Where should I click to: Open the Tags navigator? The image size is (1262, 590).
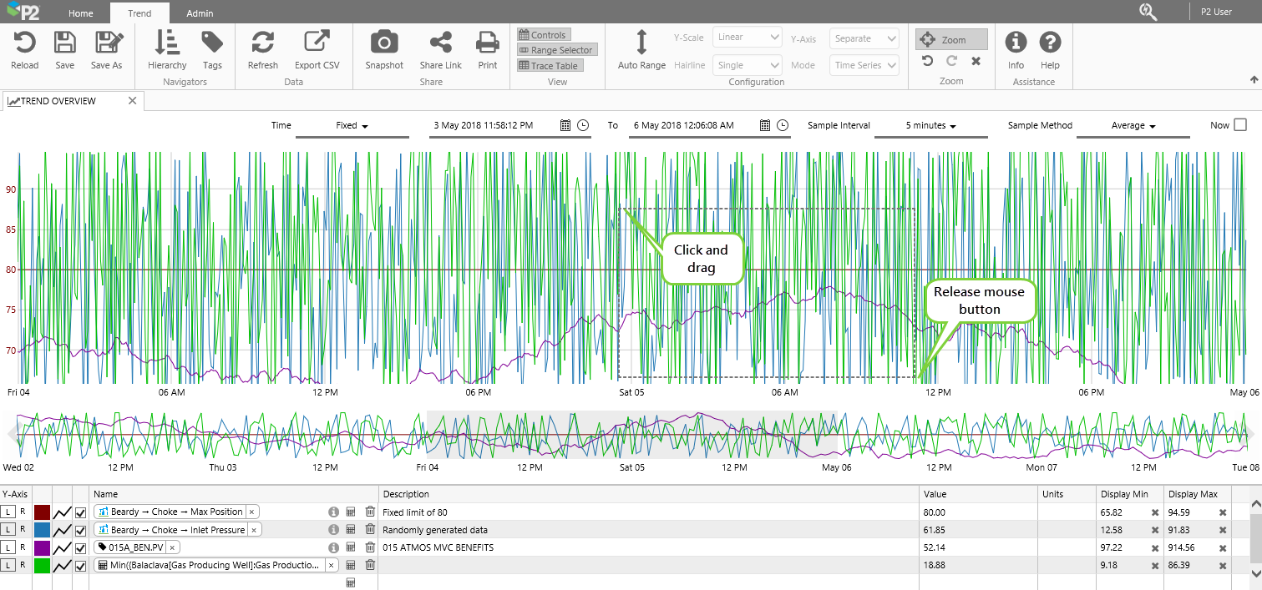tap(212, 43)
